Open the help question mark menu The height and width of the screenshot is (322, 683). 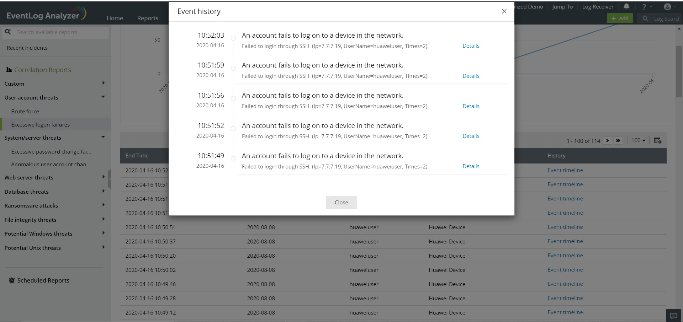tap(644, 7)
